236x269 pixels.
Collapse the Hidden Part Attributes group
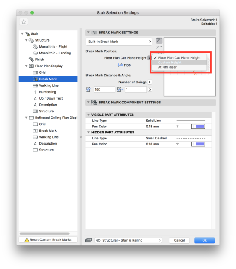coord(88,132)
